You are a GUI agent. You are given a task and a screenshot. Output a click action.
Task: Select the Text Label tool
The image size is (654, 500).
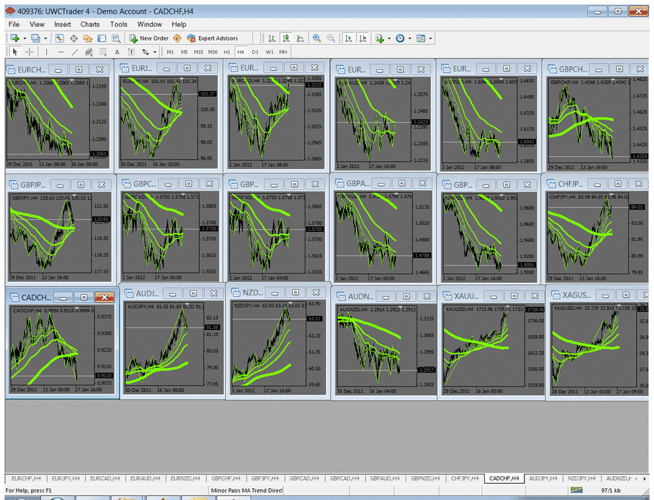(131, 52)
